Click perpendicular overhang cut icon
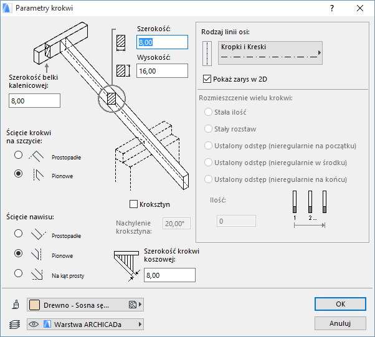Image resolution: width=375 pixels, height=337 pixels. tap(38, 234)
